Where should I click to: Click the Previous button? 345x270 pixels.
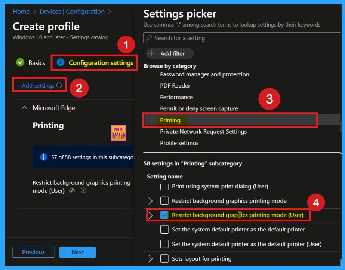(x=33, y=252)
